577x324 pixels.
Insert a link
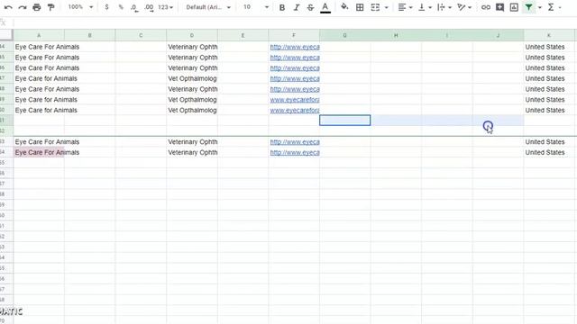point(485,7)
